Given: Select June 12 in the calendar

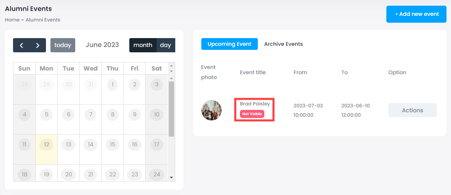Looking at the screenshot, I should coord(46,145).
